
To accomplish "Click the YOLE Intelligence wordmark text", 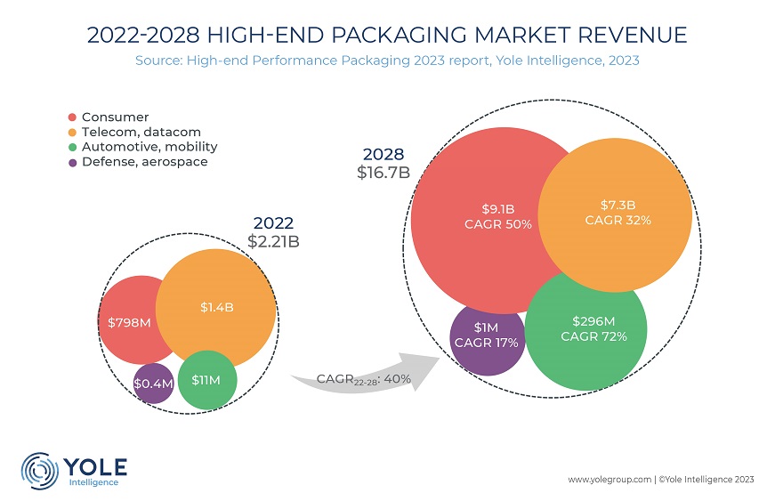I will 95,472.
